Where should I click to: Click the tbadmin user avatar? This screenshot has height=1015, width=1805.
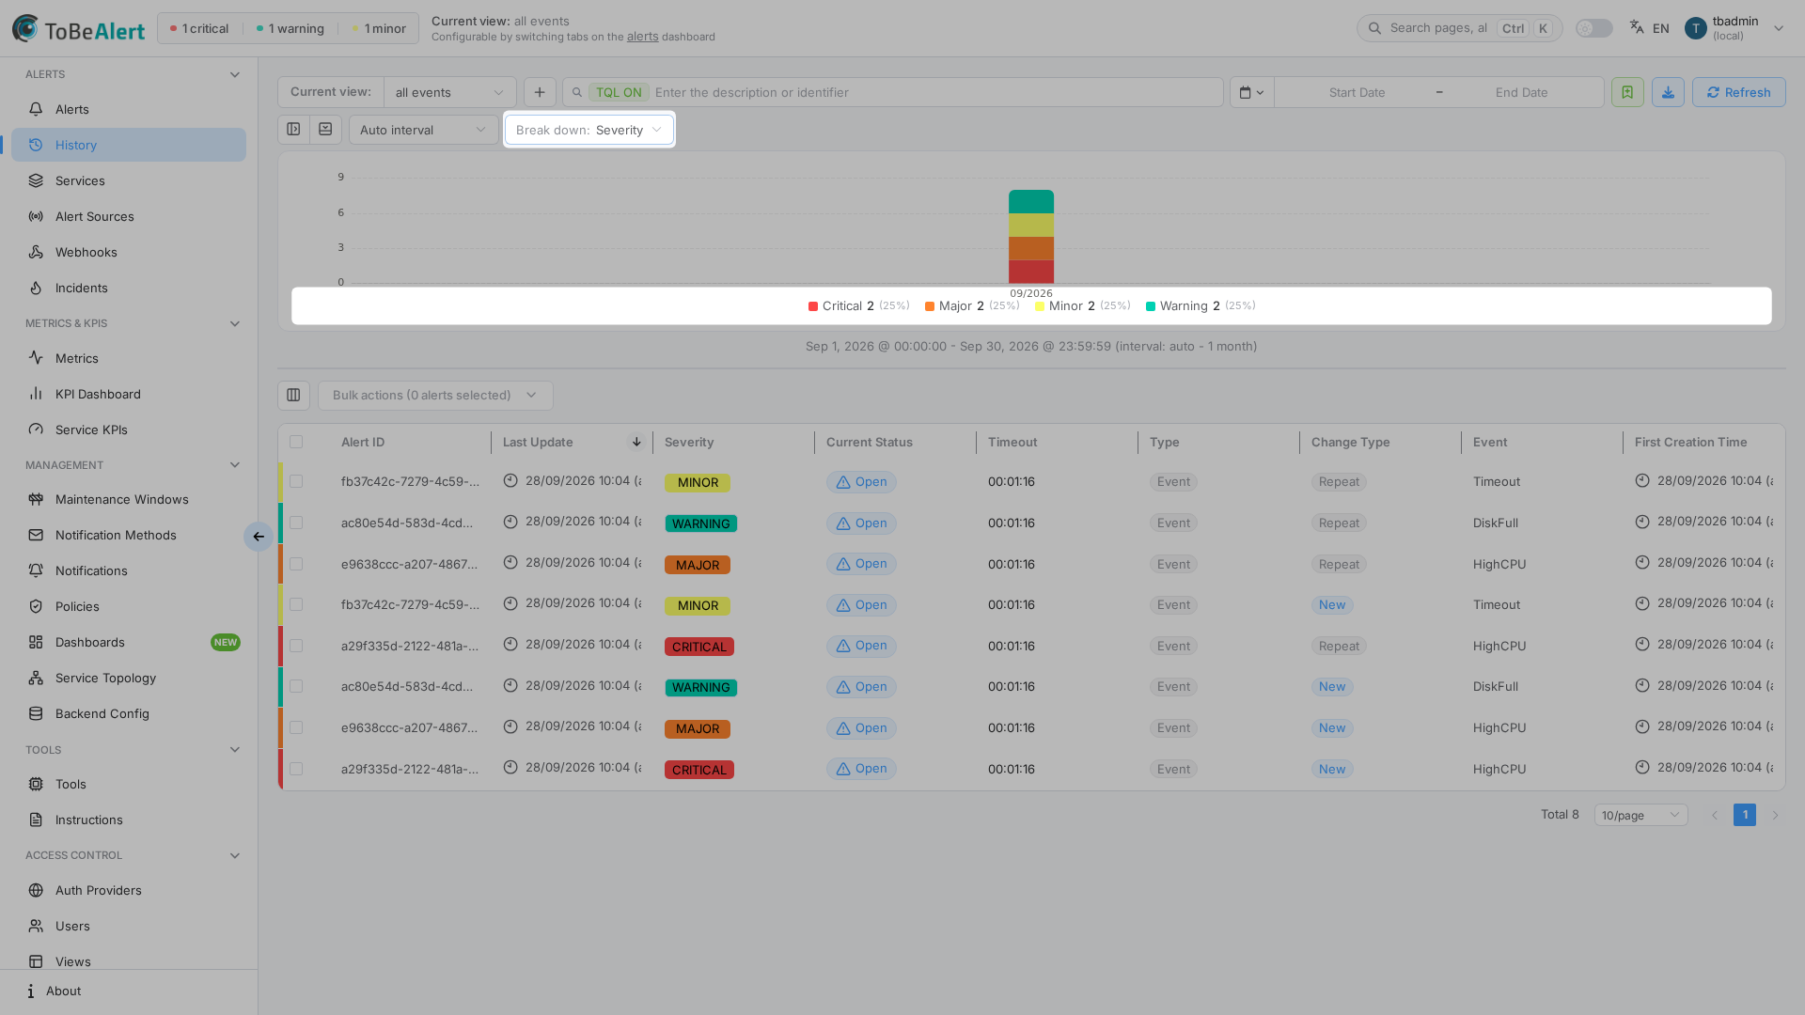point(1695,28)
